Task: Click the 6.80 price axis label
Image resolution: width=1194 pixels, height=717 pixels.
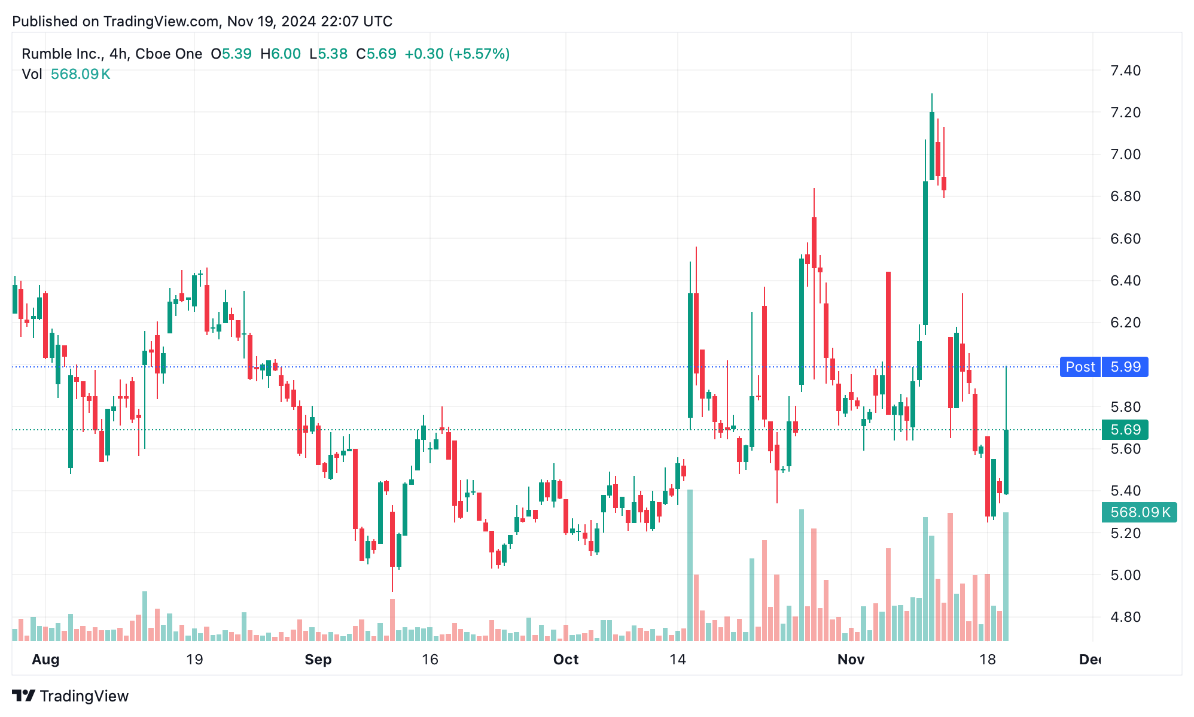Action: point(1126,196)
